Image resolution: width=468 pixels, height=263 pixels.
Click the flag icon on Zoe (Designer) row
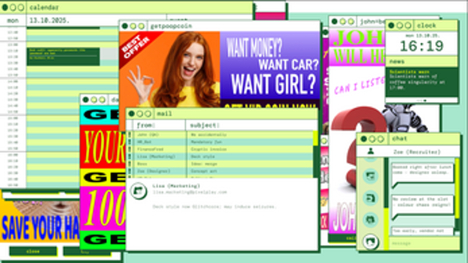(x=130, y=171)
